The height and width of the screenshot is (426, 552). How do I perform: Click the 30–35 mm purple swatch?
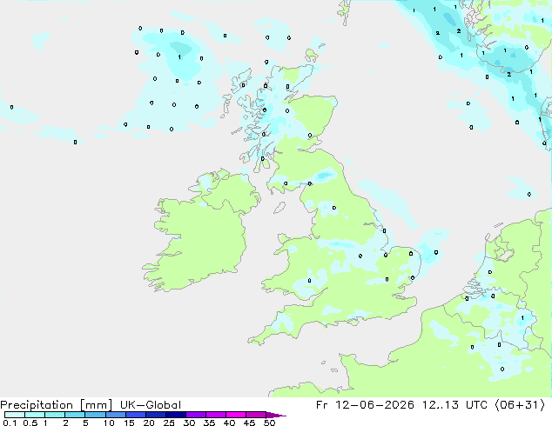pos(195,415)
